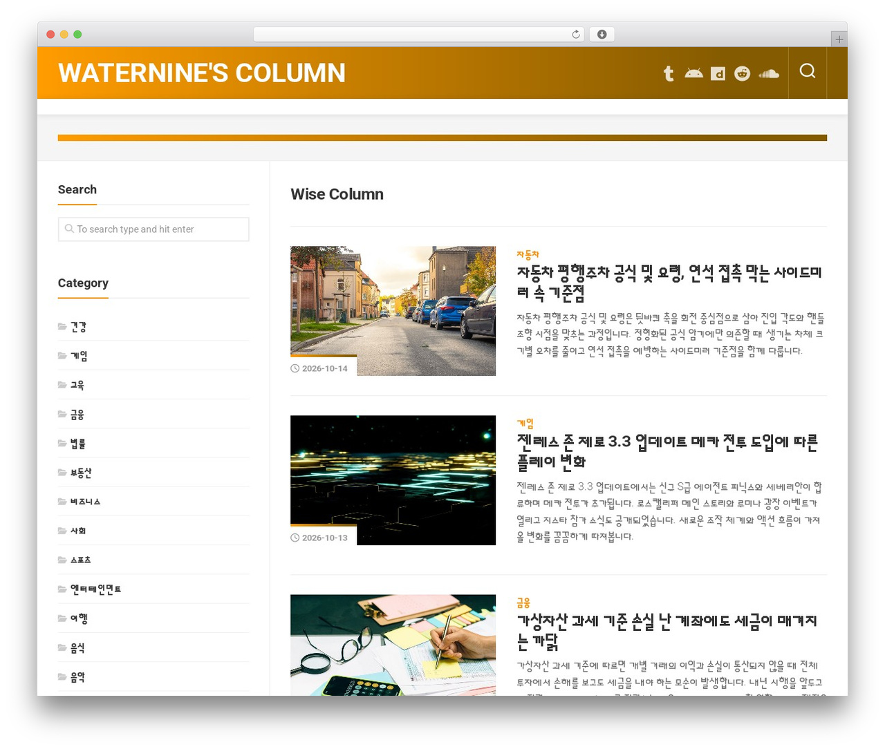Open the 금융 category in sidebar

click(x=77, y=415)
